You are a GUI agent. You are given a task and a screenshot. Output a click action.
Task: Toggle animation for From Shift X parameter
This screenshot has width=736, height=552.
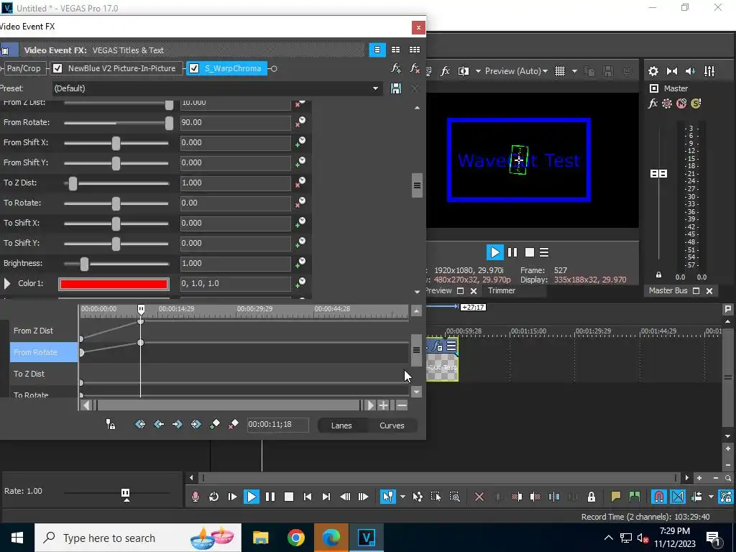pyautogui.click(x=300, y=142)
